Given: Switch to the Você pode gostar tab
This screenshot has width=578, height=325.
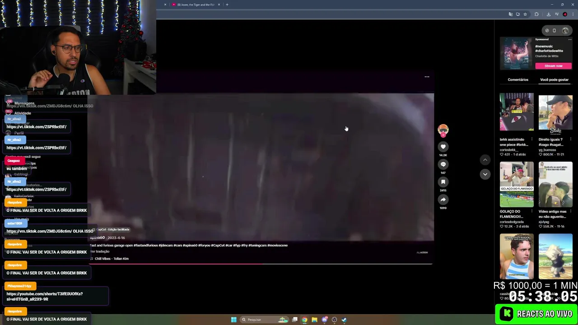Looking at the screenshot, I should coord(555,79).
